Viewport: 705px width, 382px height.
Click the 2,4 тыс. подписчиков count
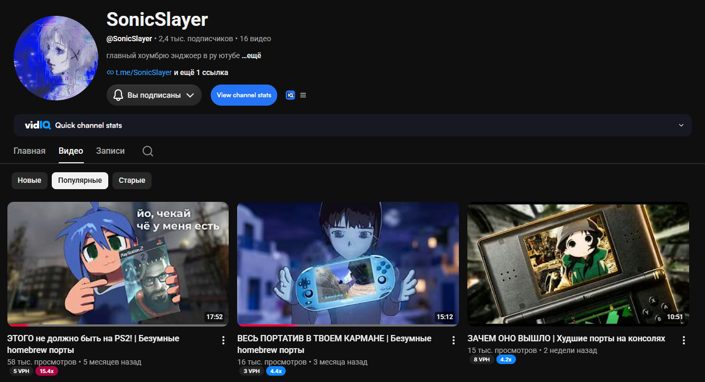196,39
